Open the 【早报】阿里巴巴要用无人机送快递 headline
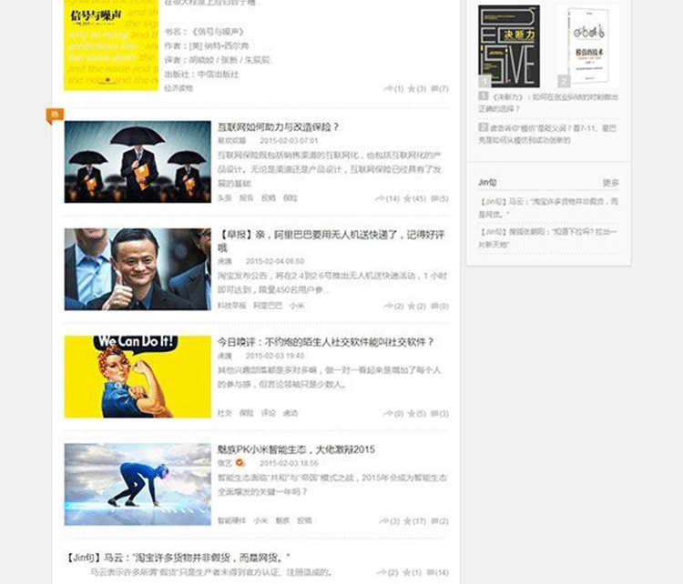 331,241
